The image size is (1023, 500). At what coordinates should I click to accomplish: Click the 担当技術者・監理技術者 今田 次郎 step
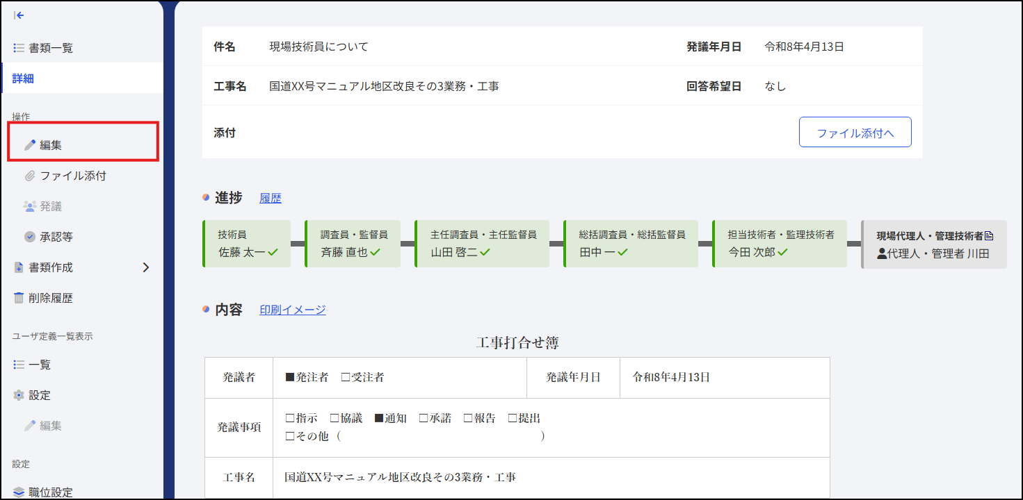point(780,244)
